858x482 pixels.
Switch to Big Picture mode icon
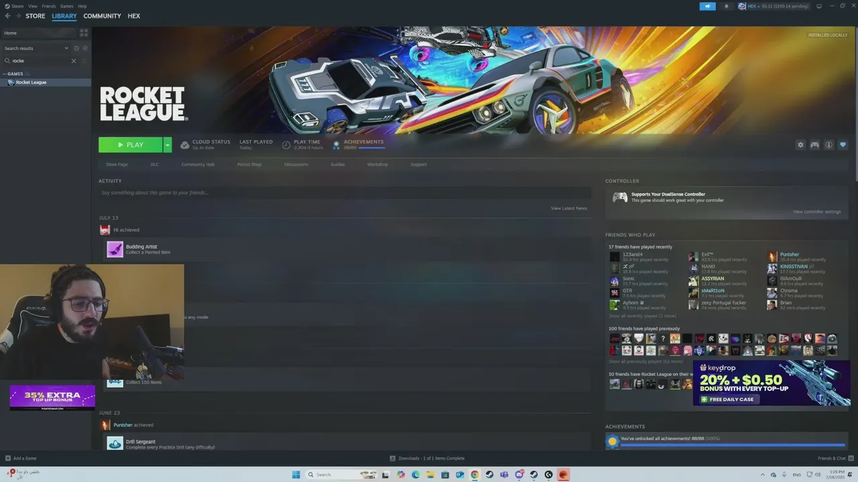(820, 6)
